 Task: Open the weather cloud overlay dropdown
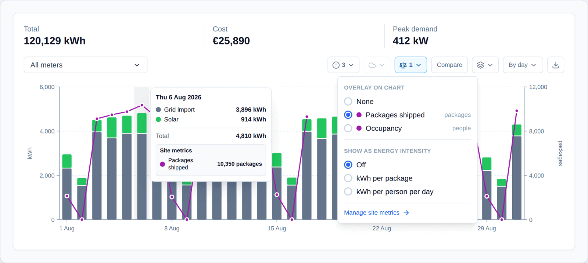[377, 65]
